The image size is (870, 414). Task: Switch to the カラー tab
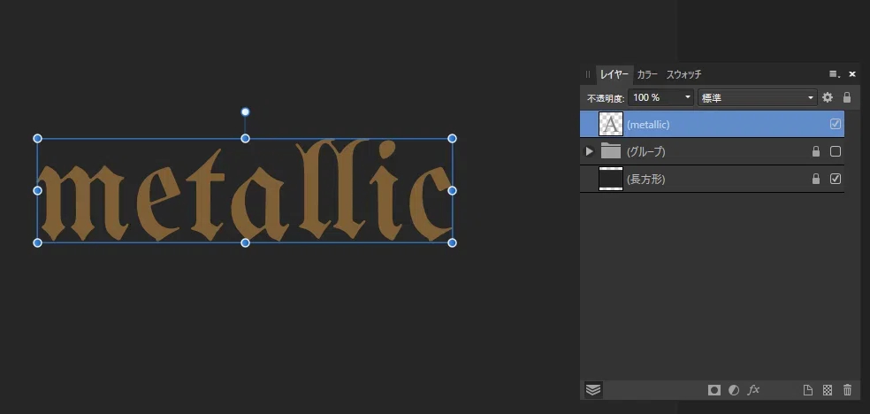pyautogui.click(x=647, y=74)
